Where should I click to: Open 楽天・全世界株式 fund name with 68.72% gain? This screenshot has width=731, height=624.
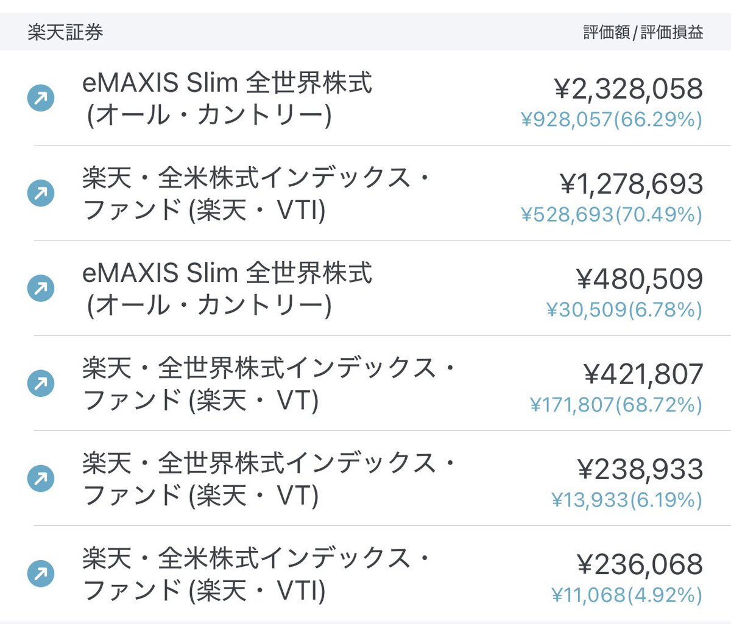click(269, 384)
